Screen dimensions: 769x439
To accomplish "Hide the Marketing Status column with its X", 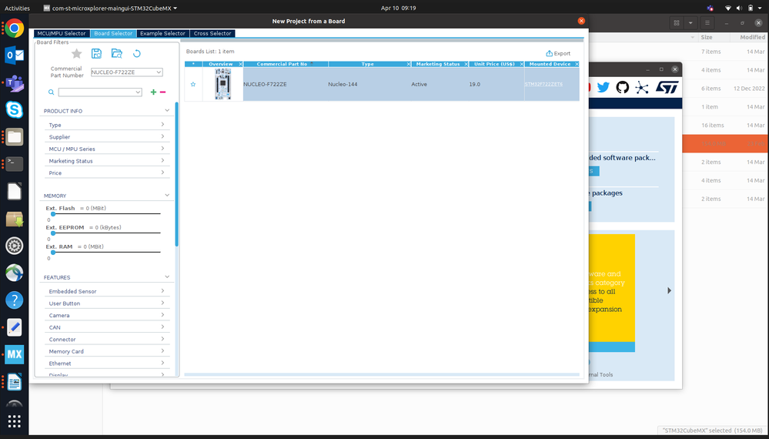I will [x=466, y=64].
